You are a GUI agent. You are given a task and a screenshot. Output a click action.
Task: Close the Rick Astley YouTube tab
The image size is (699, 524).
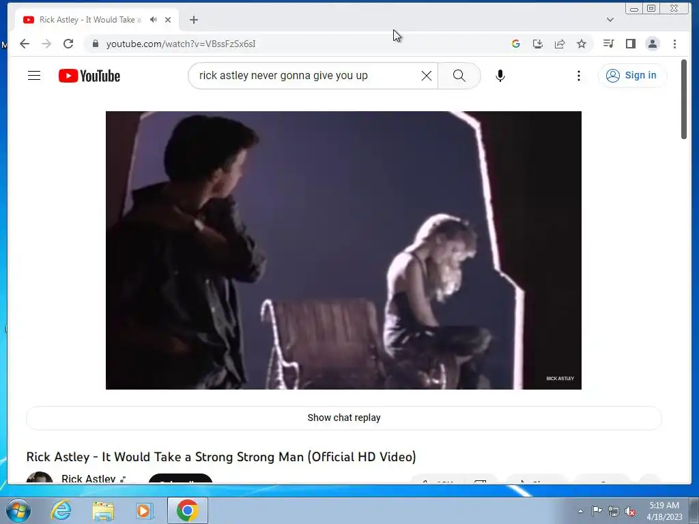pyautogui.click(x=168, y=20)
